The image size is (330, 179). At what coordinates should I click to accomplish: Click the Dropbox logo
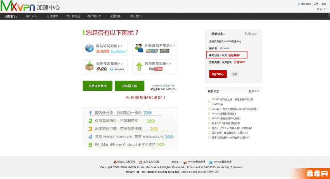pos(117,69)
